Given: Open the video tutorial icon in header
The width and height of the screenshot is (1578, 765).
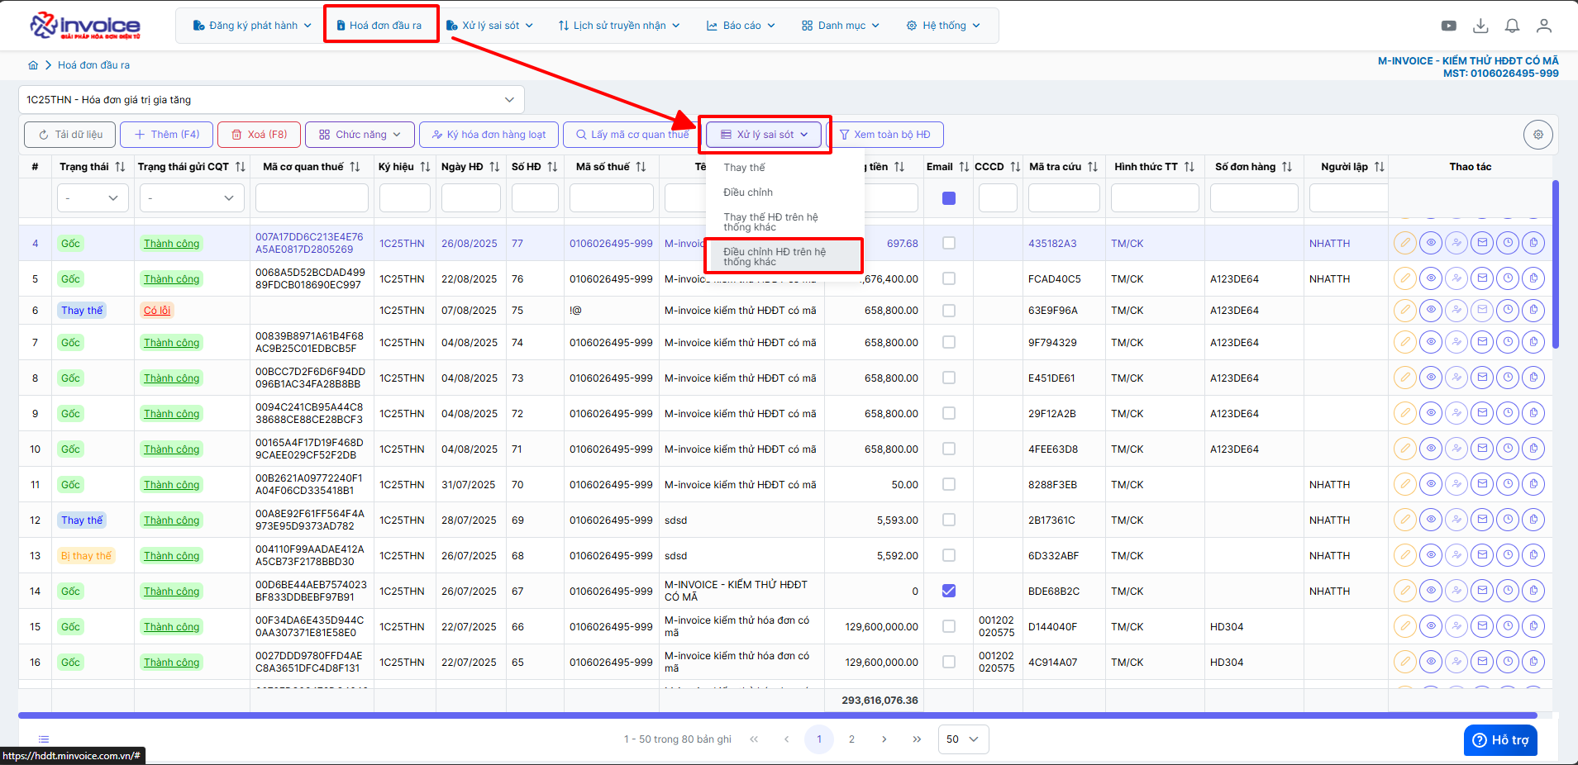Looking at the screenshot, I should (1448, 26).
